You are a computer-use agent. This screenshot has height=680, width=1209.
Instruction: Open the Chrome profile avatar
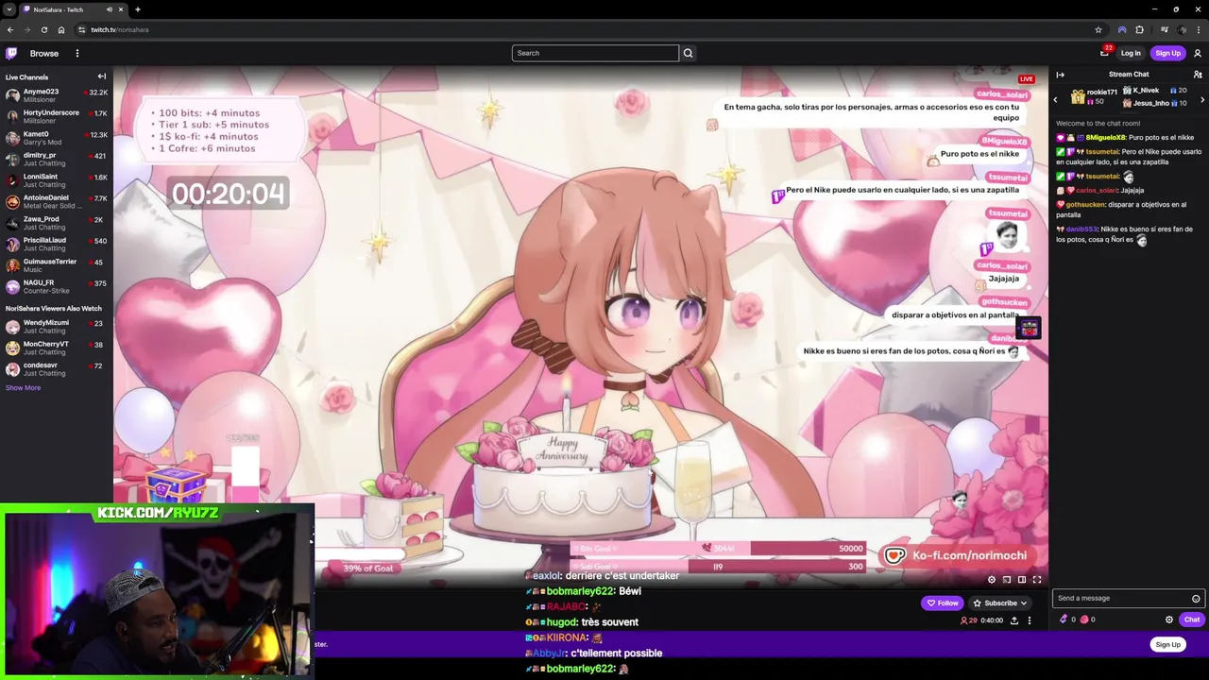pos(1183,29)
